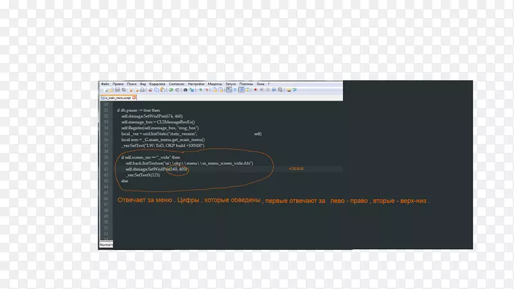Open the Запуск menu
Image resolution: width=514 pixels, height=289 pixels.
coord(231,84)
